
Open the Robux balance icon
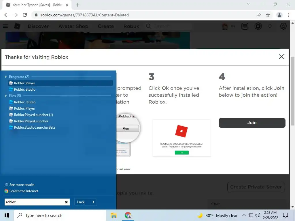click(x=258, y=26)
